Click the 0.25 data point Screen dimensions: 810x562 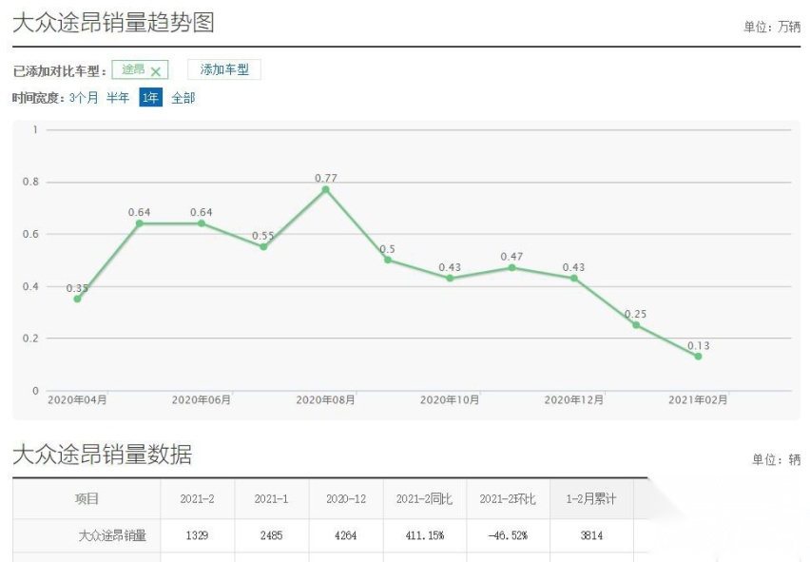636,325
